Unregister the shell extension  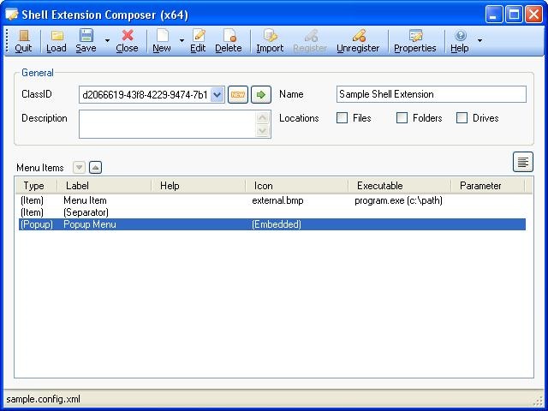click(x=358, y=41)
